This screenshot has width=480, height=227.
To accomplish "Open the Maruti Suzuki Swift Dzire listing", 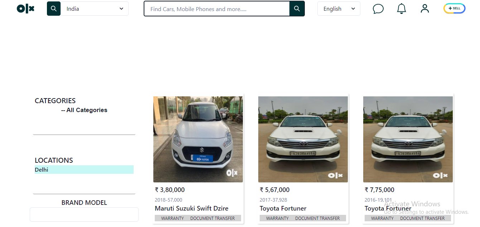I will pos(191,208).
